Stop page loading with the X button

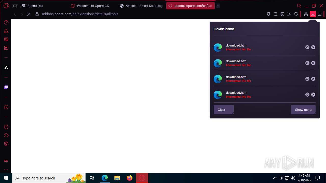pyautogui.click(x=29, y=14)
